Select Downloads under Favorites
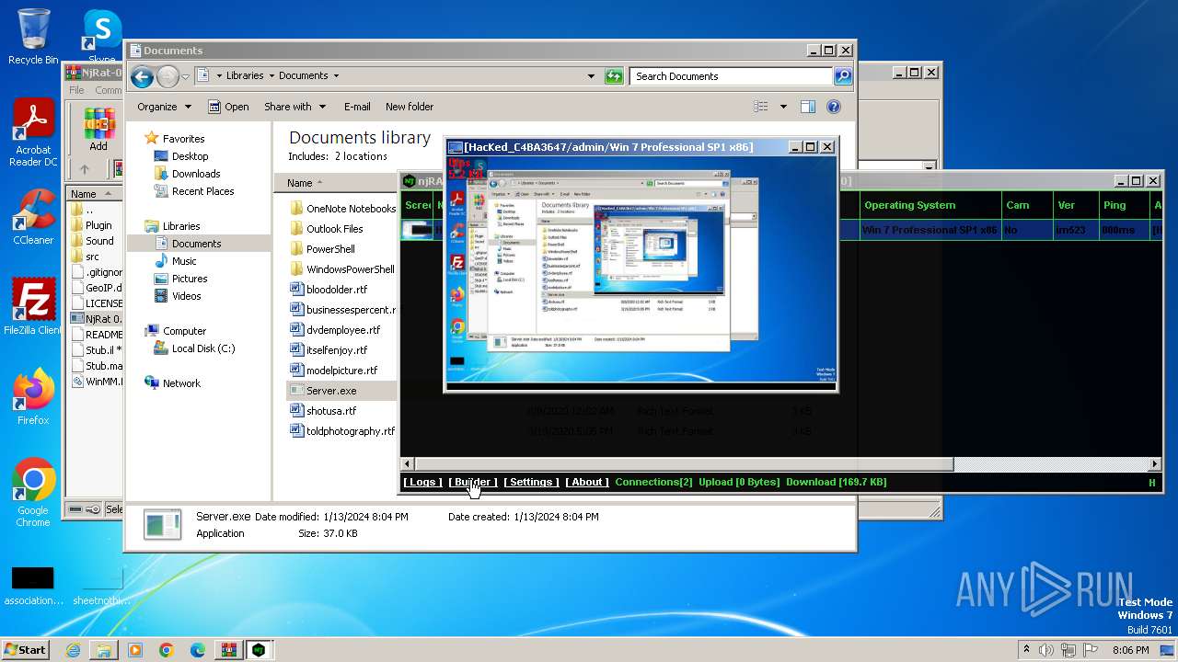This screenshot has width=1178, height=662. (195, 174)
